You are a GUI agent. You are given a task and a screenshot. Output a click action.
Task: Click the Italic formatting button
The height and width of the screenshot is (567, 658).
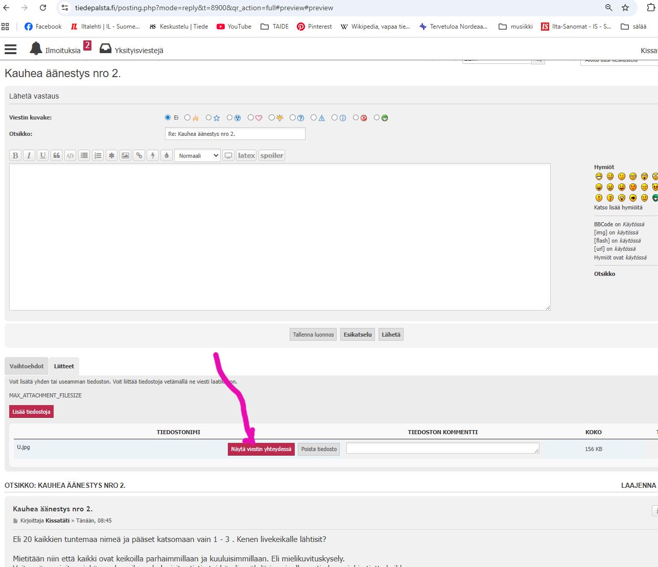(29, 155)
